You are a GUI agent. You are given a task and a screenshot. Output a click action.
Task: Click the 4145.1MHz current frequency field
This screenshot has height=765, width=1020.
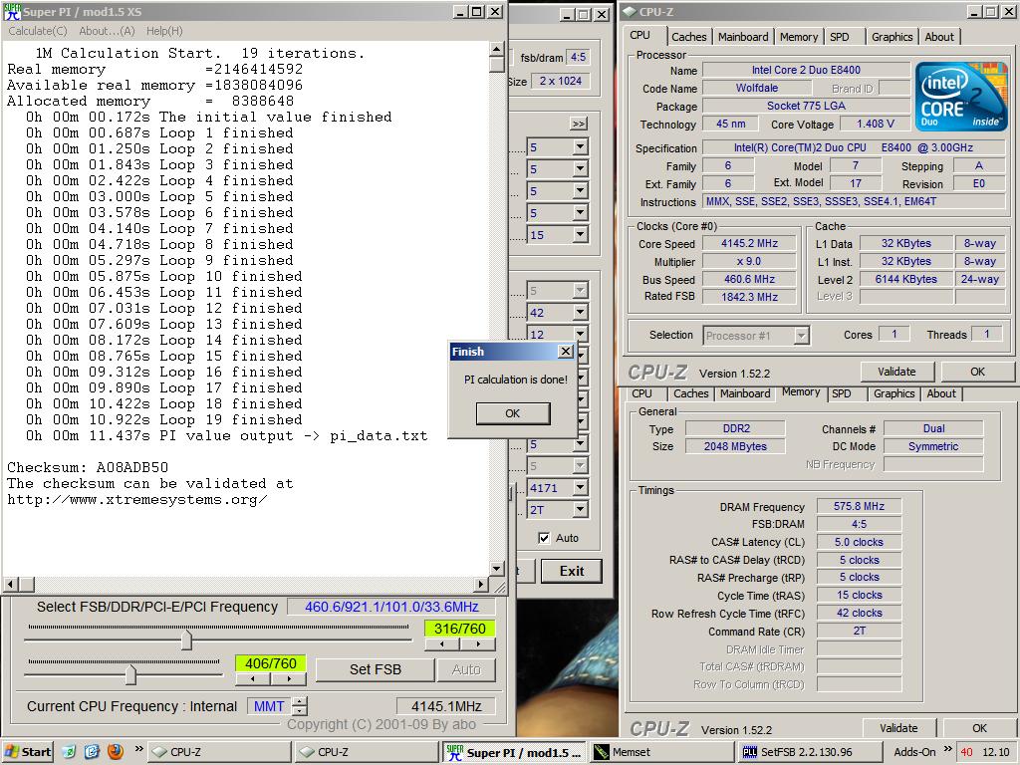click(x=445, y=706)
